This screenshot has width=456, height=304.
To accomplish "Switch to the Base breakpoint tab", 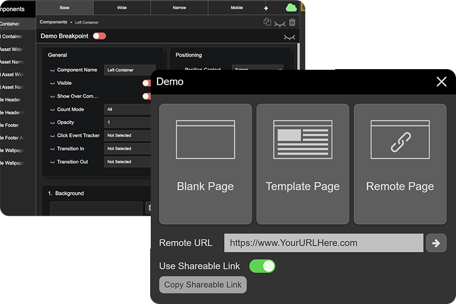I will pyautogui.click(x=65, y=7).
